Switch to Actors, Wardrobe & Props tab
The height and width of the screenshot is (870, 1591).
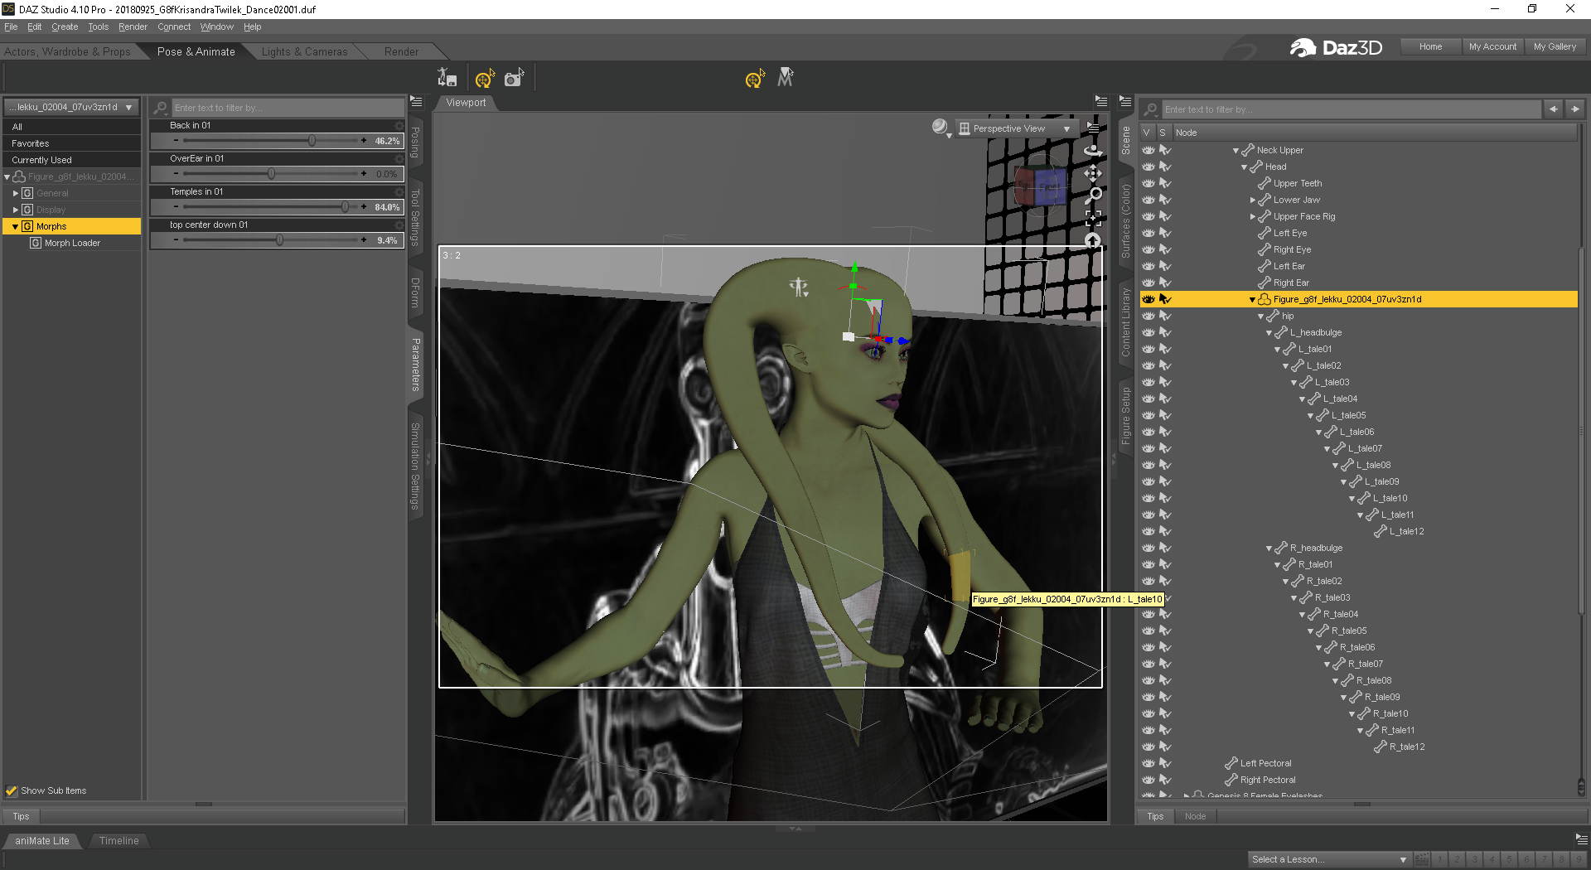pos(67,51)
